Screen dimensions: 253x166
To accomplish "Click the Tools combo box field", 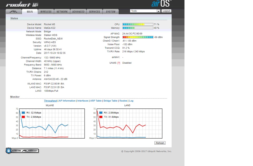I will click(x=145, y=11).
